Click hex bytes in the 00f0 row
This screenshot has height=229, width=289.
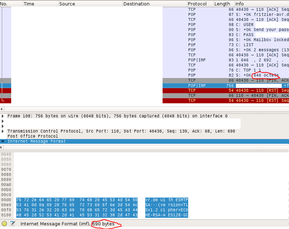point(77,210)
